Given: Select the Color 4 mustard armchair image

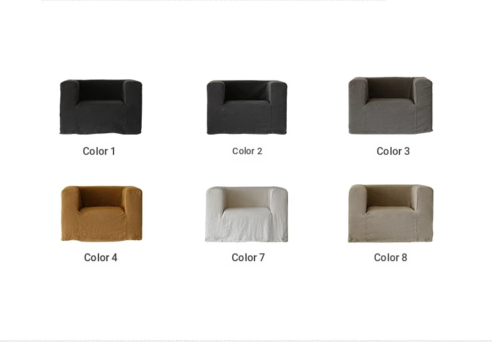Looking at the screenshot, I should (102, 213).
